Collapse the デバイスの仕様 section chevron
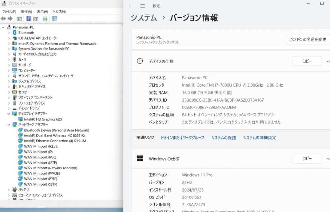Viewport: 330px width, 212px height. click(x=328, y=61)
